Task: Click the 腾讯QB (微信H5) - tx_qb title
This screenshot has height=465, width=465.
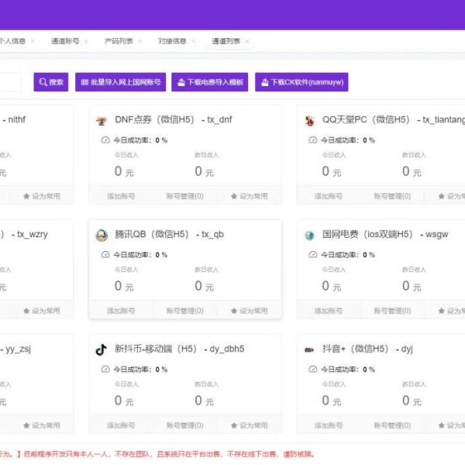Action: 169,234
